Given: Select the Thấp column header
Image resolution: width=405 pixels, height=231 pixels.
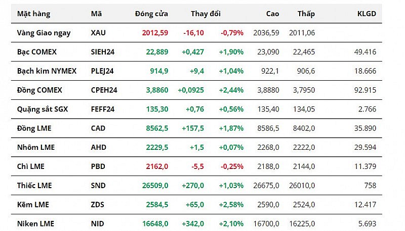Looking at the screenshot, I should 306,14.
